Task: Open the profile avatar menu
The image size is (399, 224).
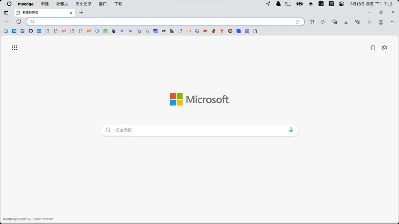Action: [x=381, y=22]
